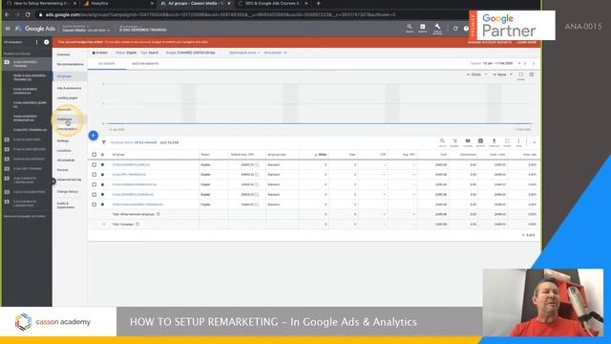Tick checkbox of the third ad group row
Screen dimensions: 611x344
tap(95, 184)
